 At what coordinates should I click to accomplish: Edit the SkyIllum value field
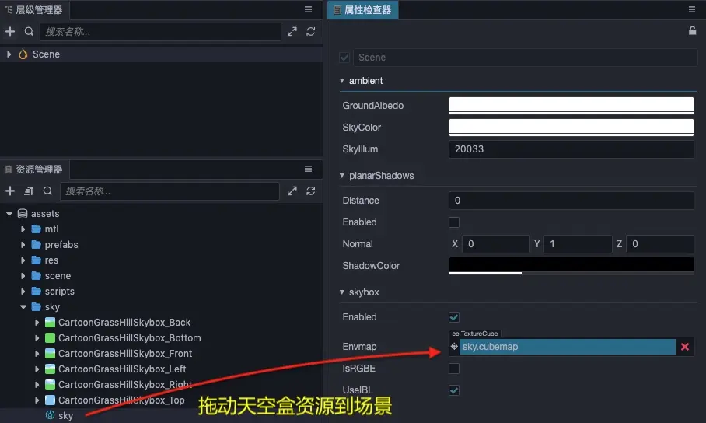pos(571,149)
